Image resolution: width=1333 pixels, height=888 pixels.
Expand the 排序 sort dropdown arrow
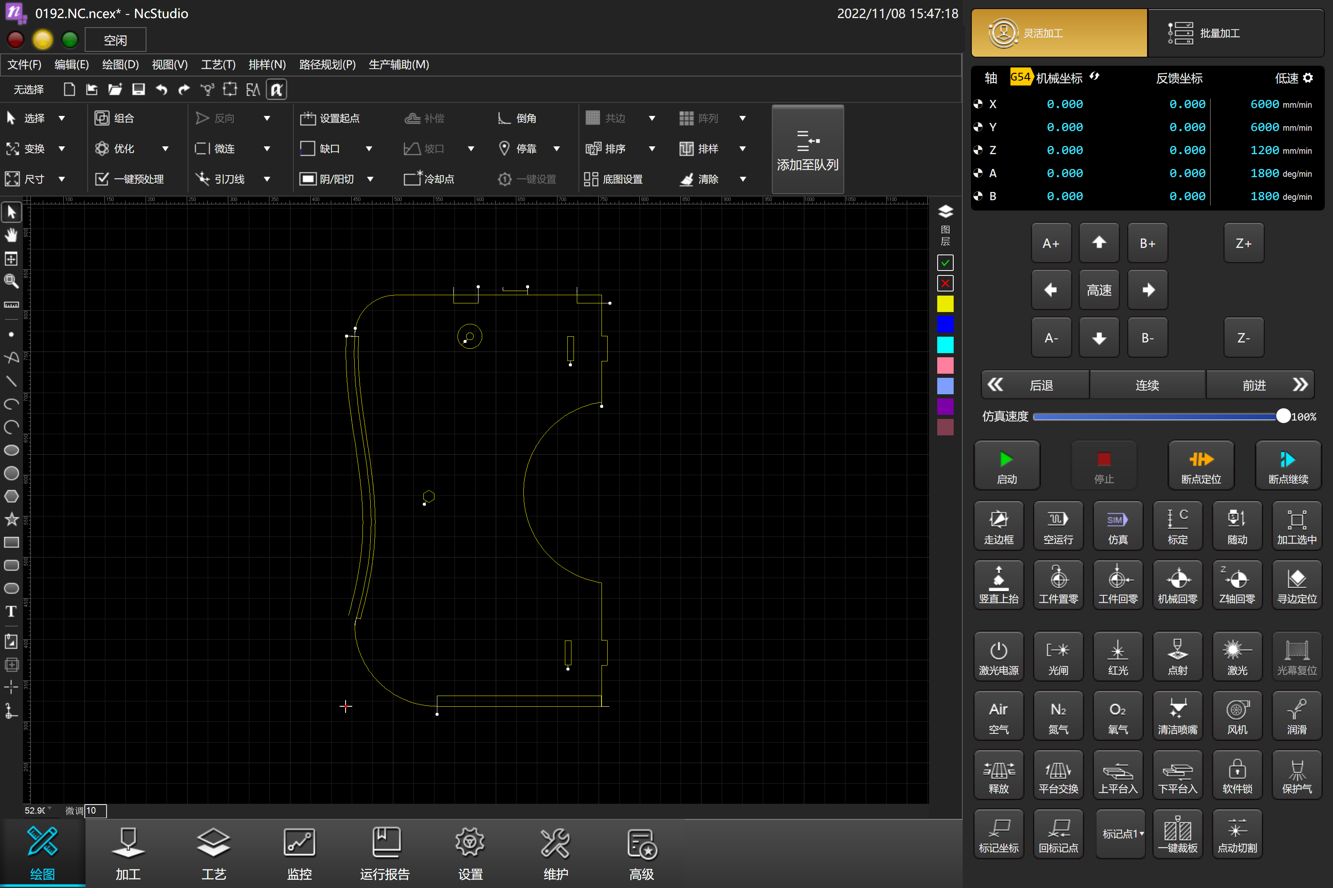(652, 149)
